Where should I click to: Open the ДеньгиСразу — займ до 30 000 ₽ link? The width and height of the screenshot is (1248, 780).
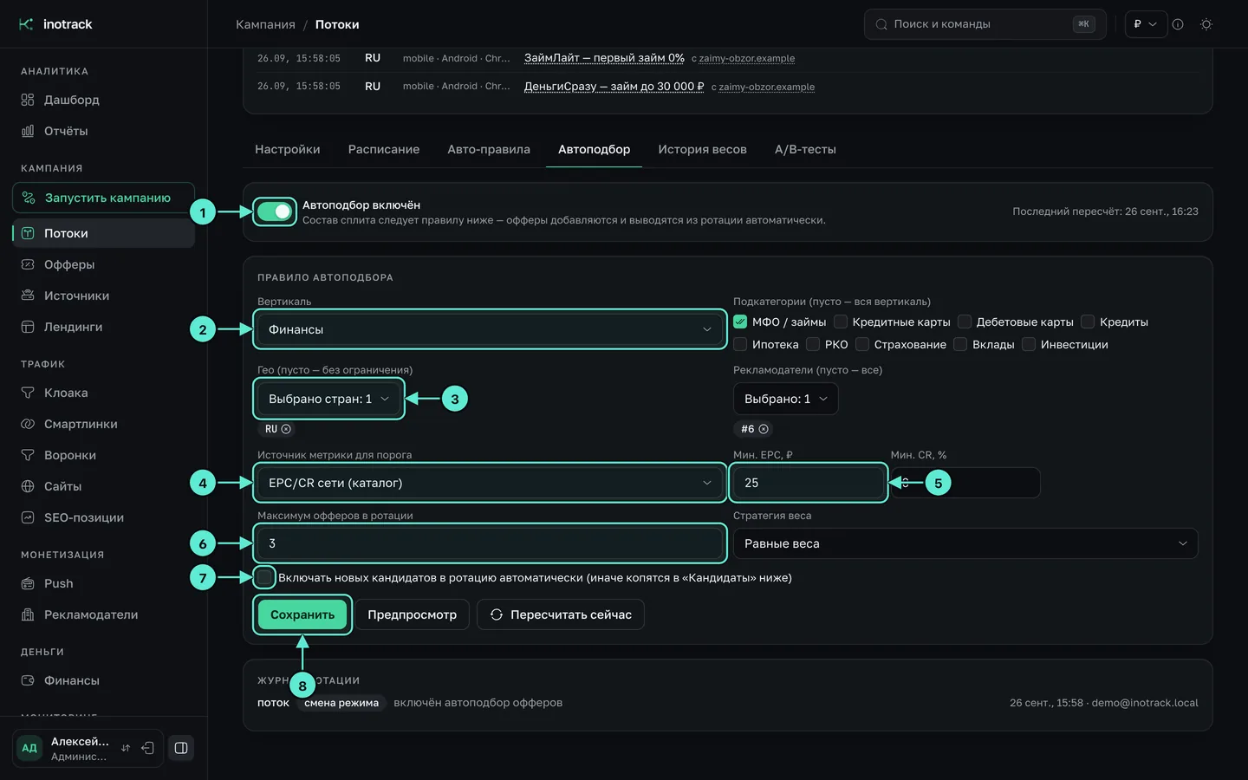tap(614, 87)
